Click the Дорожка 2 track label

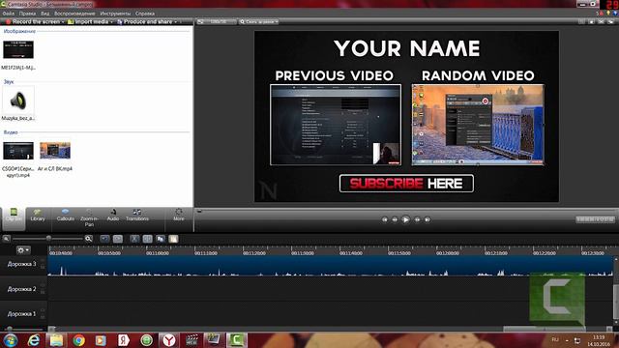pyautogui.click(x=21, y=289)
